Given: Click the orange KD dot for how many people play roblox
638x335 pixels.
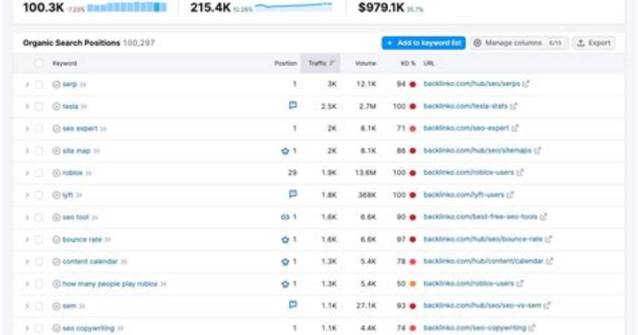Looking at the screenshot, I should [412, 284].
